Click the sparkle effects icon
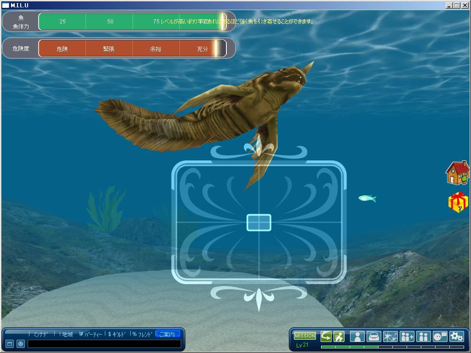471x353 pixels. click(x=390, y=336)
